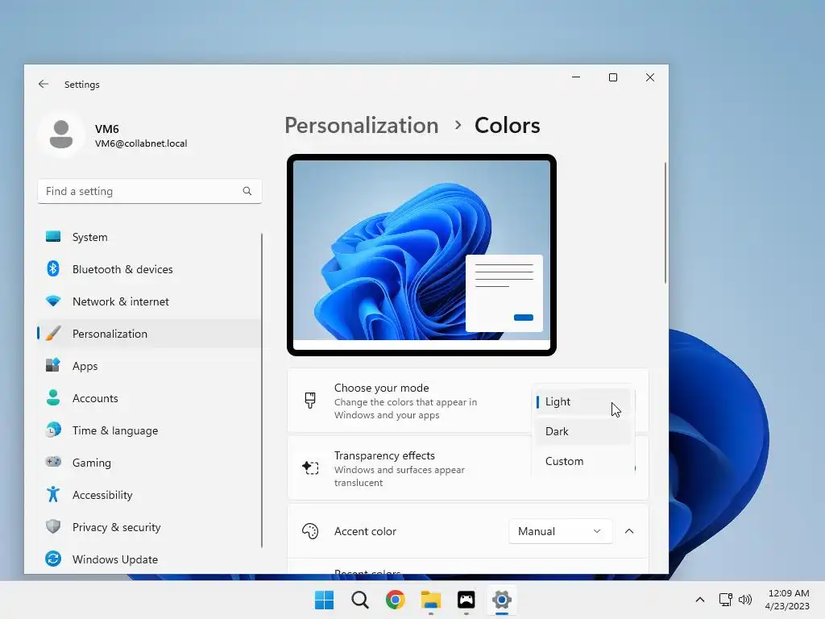Click the Settings gear on taskbar
The height and width of the screenshot is (619, 825).
click(x=502, y=600)
